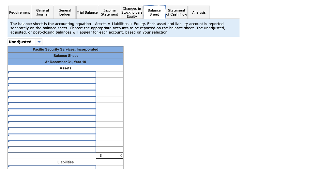The height and width of the screenshot is (169, 334).
Task: Open Changes in Stockholders' Equity tab
Action: [x=132, y=12]
